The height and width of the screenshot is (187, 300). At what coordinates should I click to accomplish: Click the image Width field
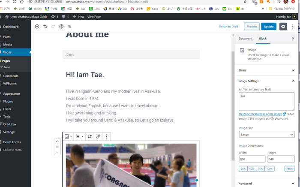[252, 159]
